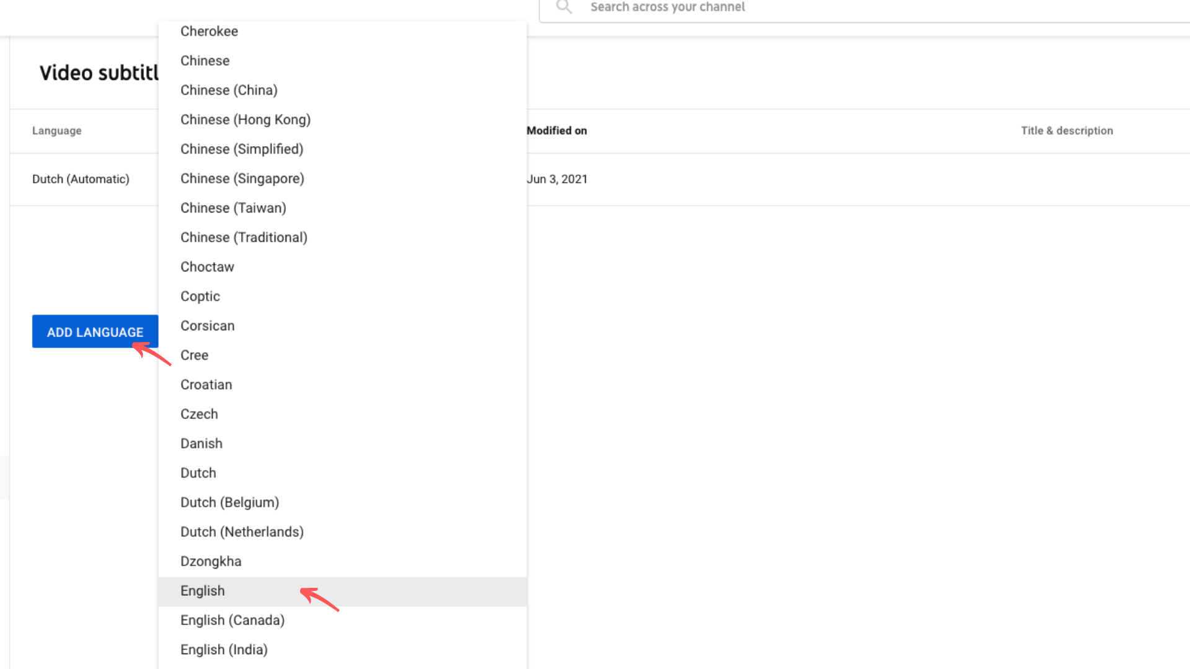Select Czech from language dropdown list
Viewport: 1190px width, 669px height.
[200, 413]
